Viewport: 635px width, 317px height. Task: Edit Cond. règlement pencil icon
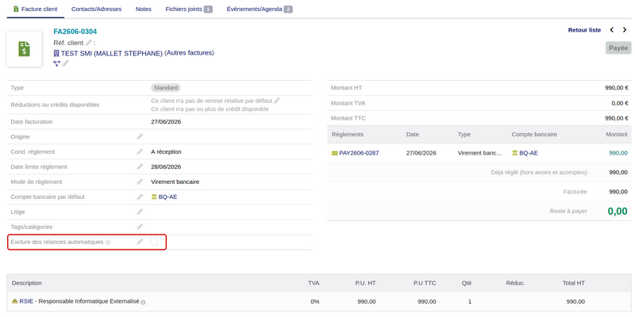[140, 151]
